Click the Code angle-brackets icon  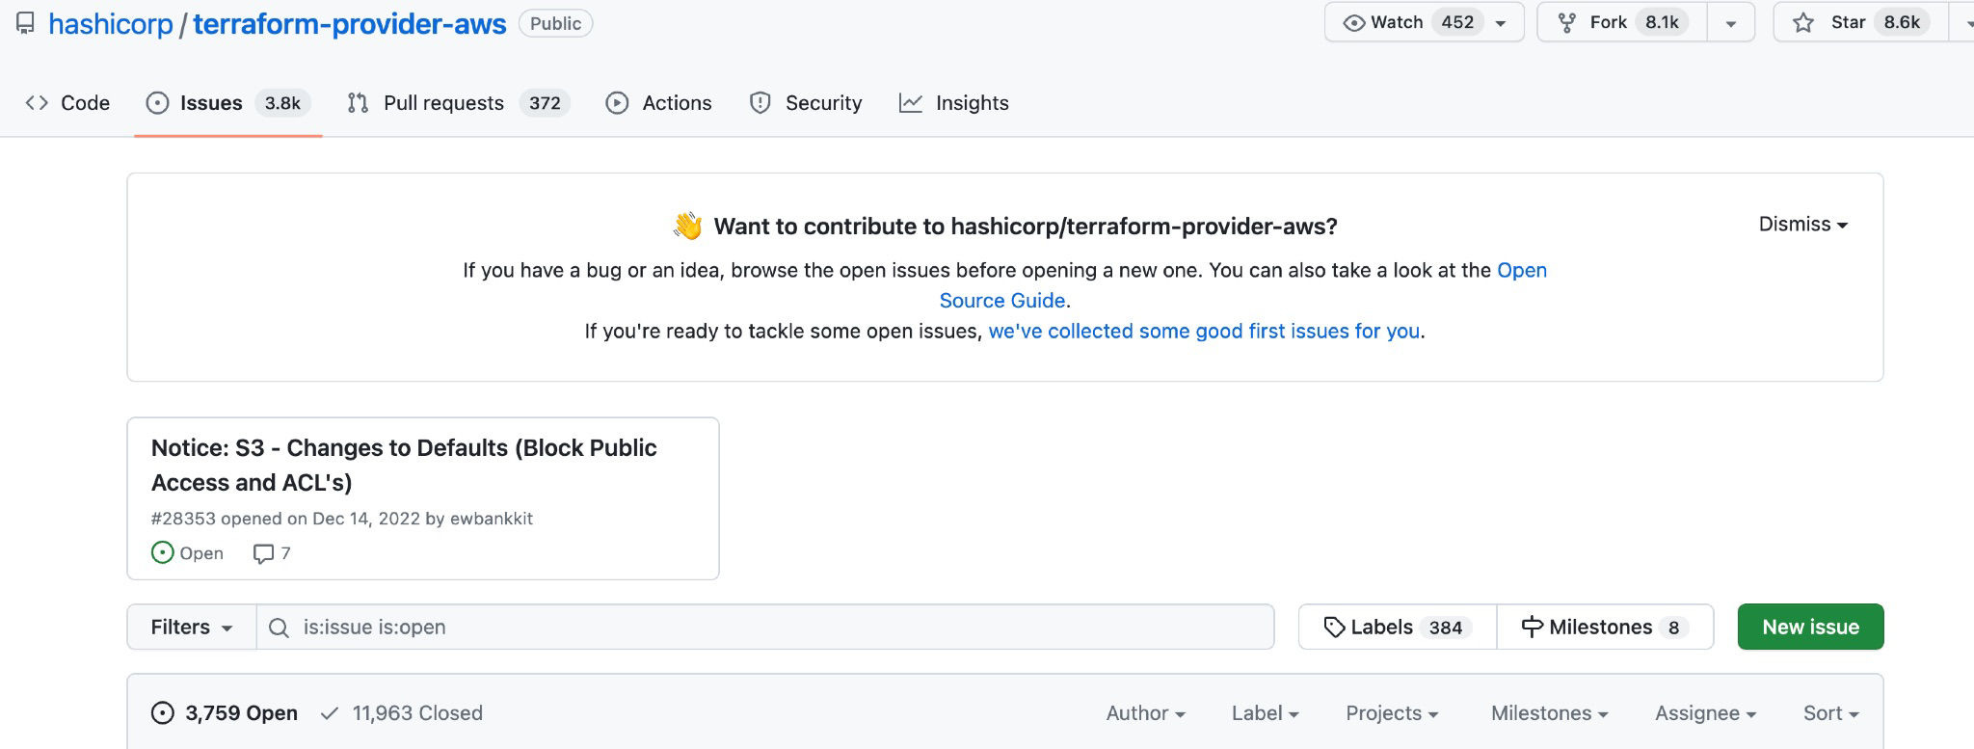[37, 103]
